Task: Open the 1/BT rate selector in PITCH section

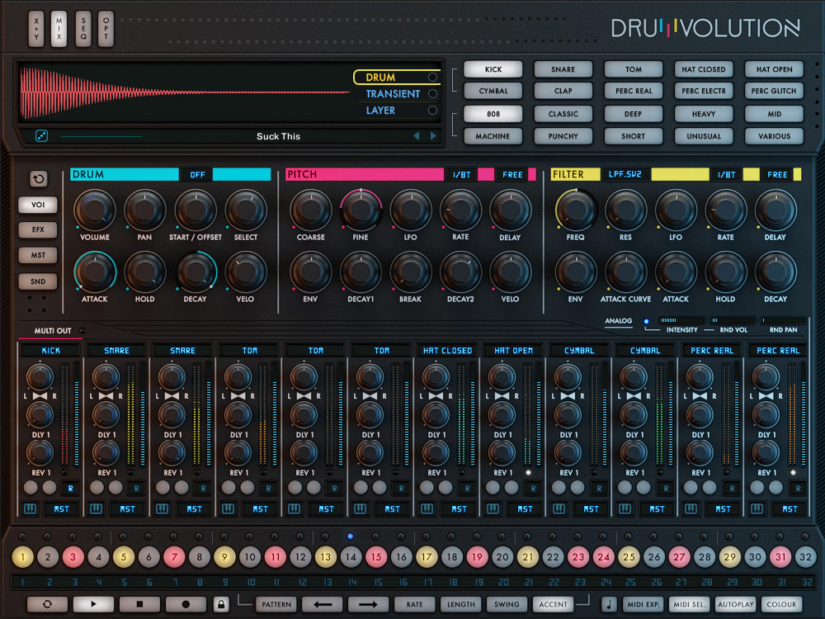Action: [459, 174]
